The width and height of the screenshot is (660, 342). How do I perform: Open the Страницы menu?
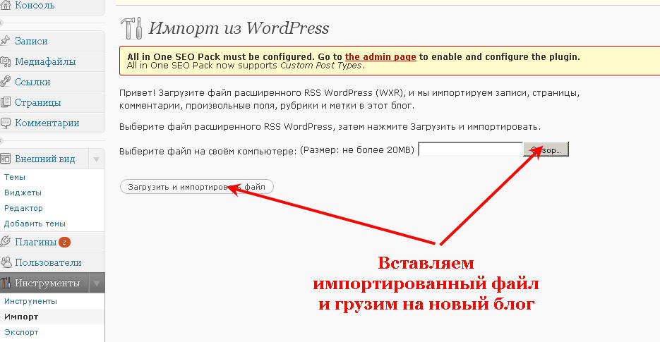tap(38, 103)
